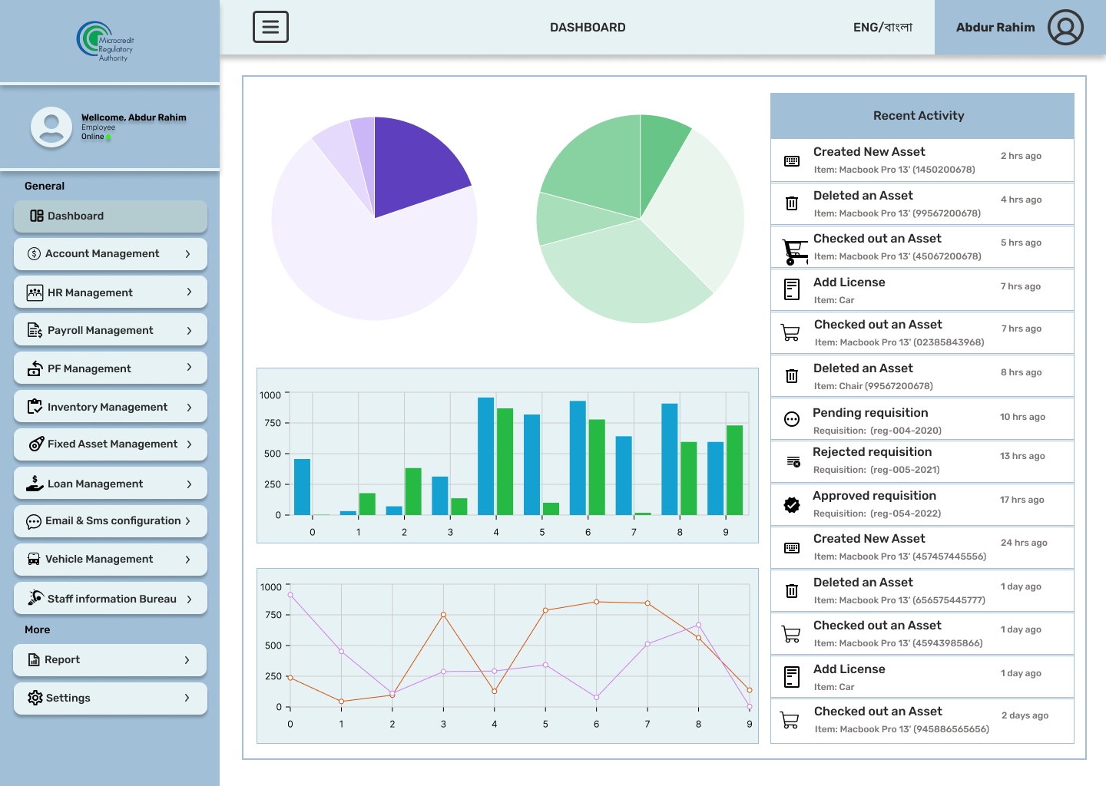Screen dimensions: 1106x786
Task: Click the tallest blue bar at index 4
Action: (485, 456)
